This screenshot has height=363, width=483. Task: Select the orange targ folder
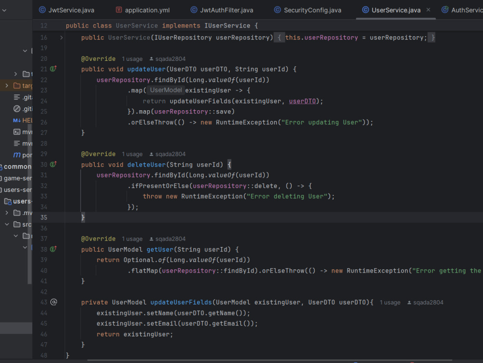[x=23, y=86]
